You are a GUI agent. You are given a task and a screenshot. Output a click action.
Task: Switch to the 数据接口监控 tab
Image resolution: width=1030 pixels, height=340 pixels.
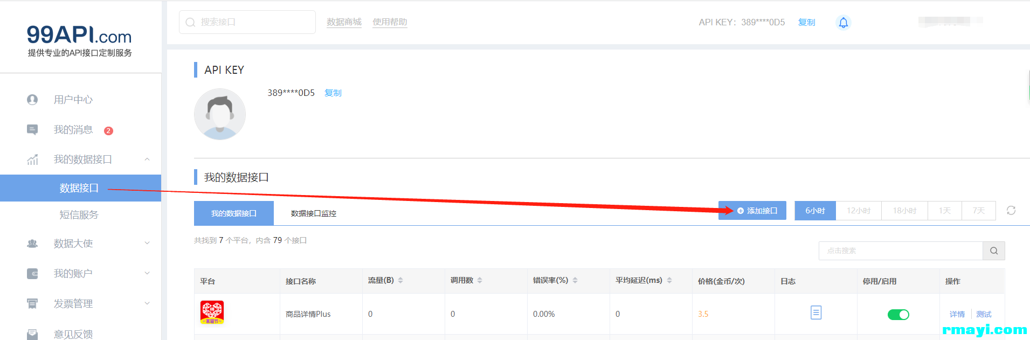click(x=314, y=213)
